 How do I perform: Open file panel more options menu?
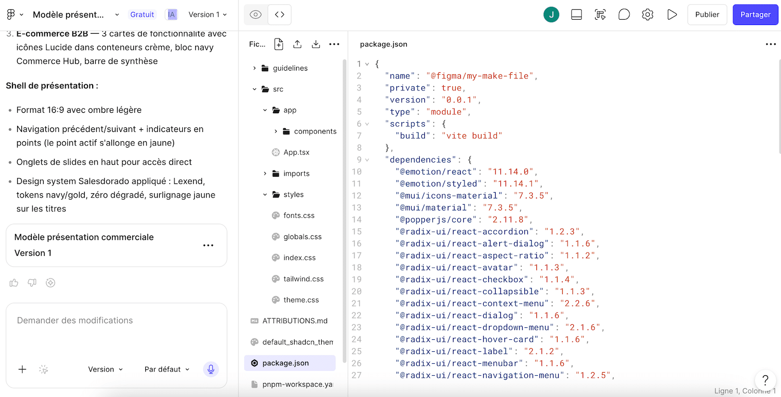point(334,44)
